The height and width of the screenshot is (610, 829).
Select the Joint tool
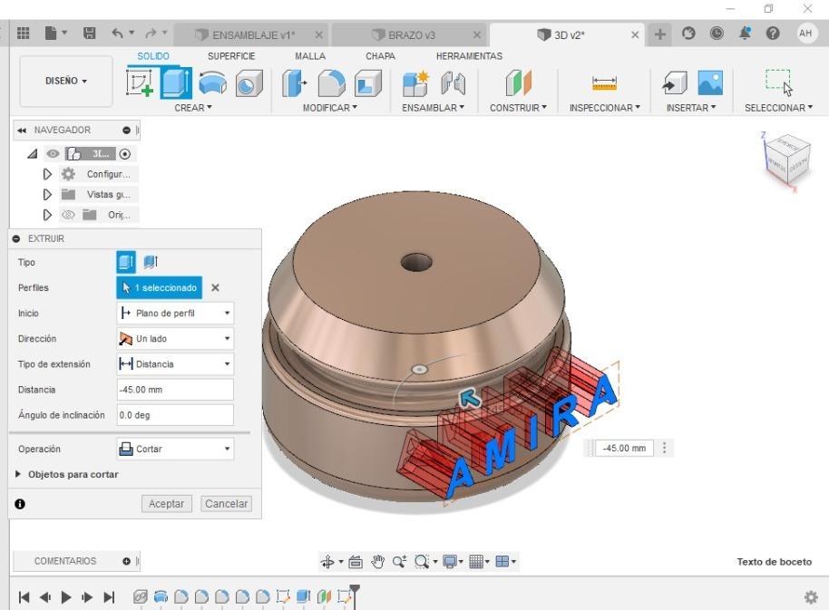coord(454,82)
